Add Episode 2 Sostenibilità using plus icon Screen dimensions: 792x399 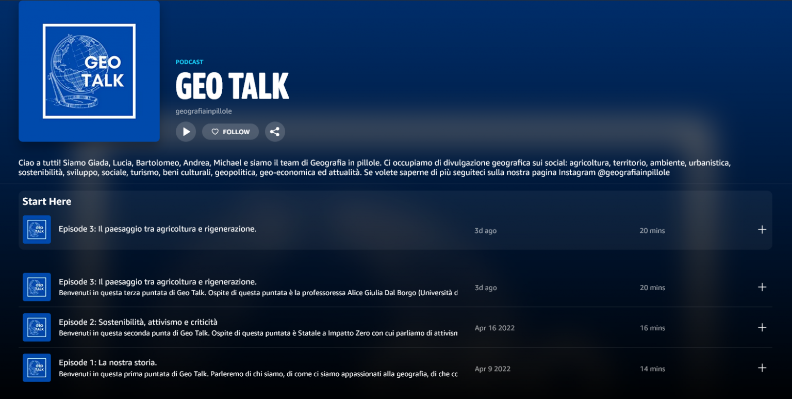pyautogui.click(x=762, y=327)
